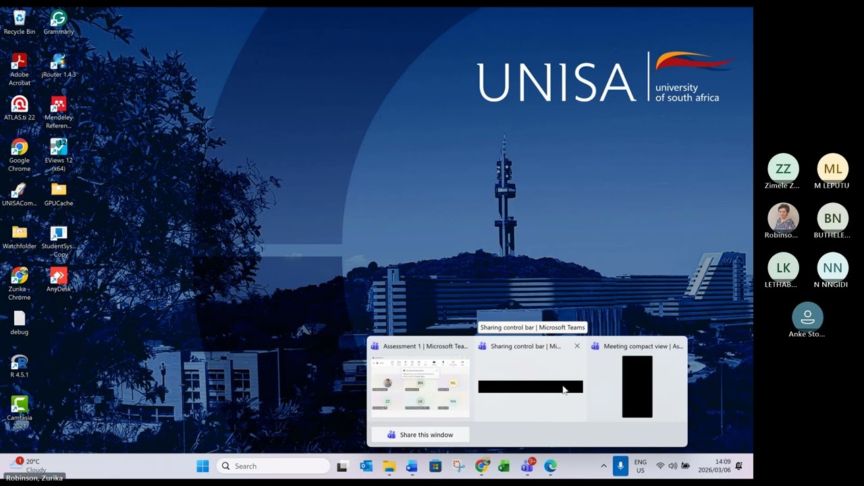Switch the ENG US input language

point(641,466)
